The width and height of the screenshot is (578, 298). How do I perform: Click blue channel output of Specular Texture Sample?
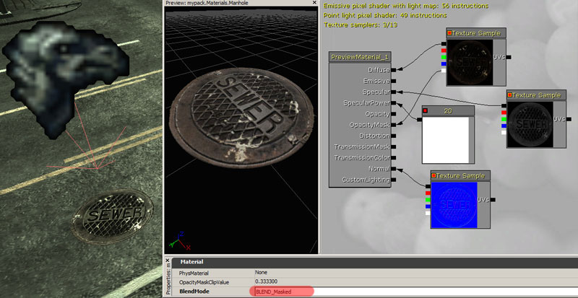coord(504,126)
